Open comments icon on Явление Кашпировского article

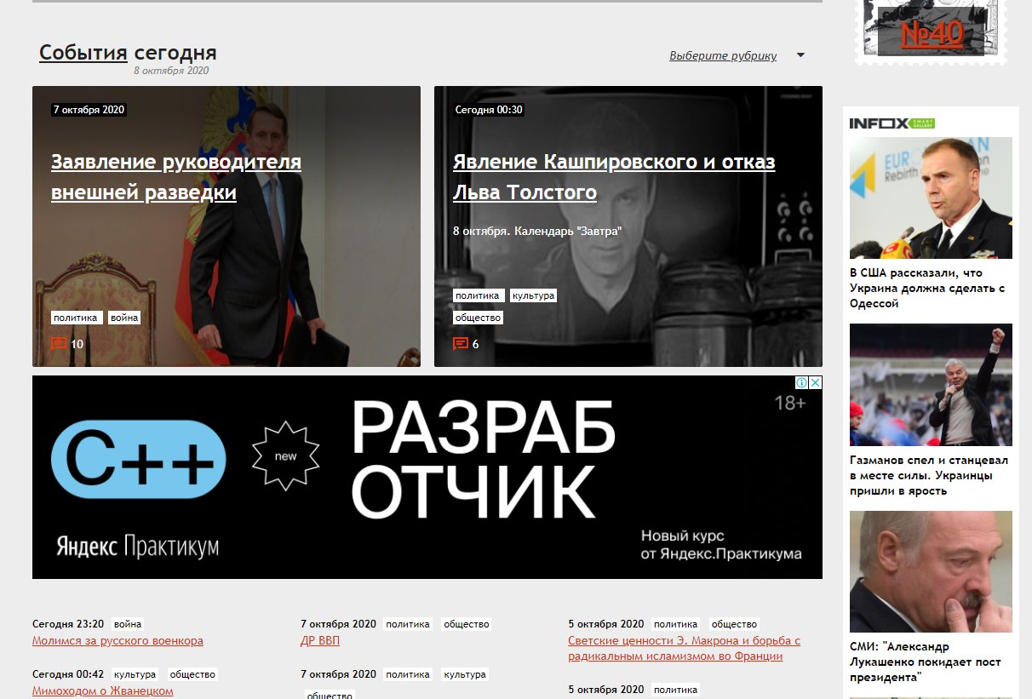tap(461, 344)
